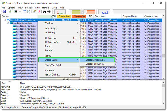Open the Help menu
168x112 pixels.
[x=62, y=8]
